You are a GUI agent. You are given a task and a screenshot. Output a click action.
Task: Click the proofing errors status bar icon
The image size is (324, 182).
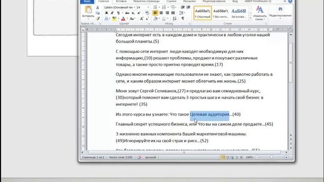(139, 157)
